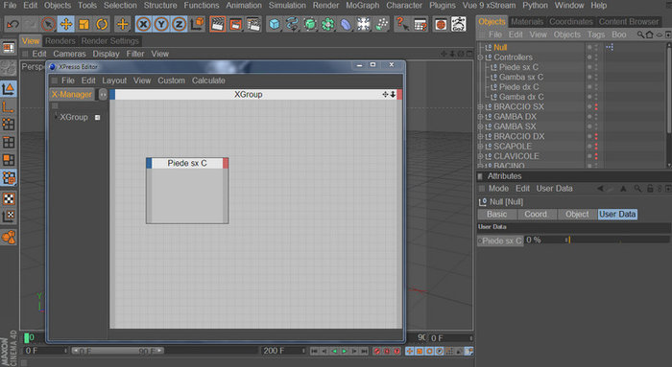
Task: Click the Render to Picture Viewer icon
Action: [x=235, y=24]
